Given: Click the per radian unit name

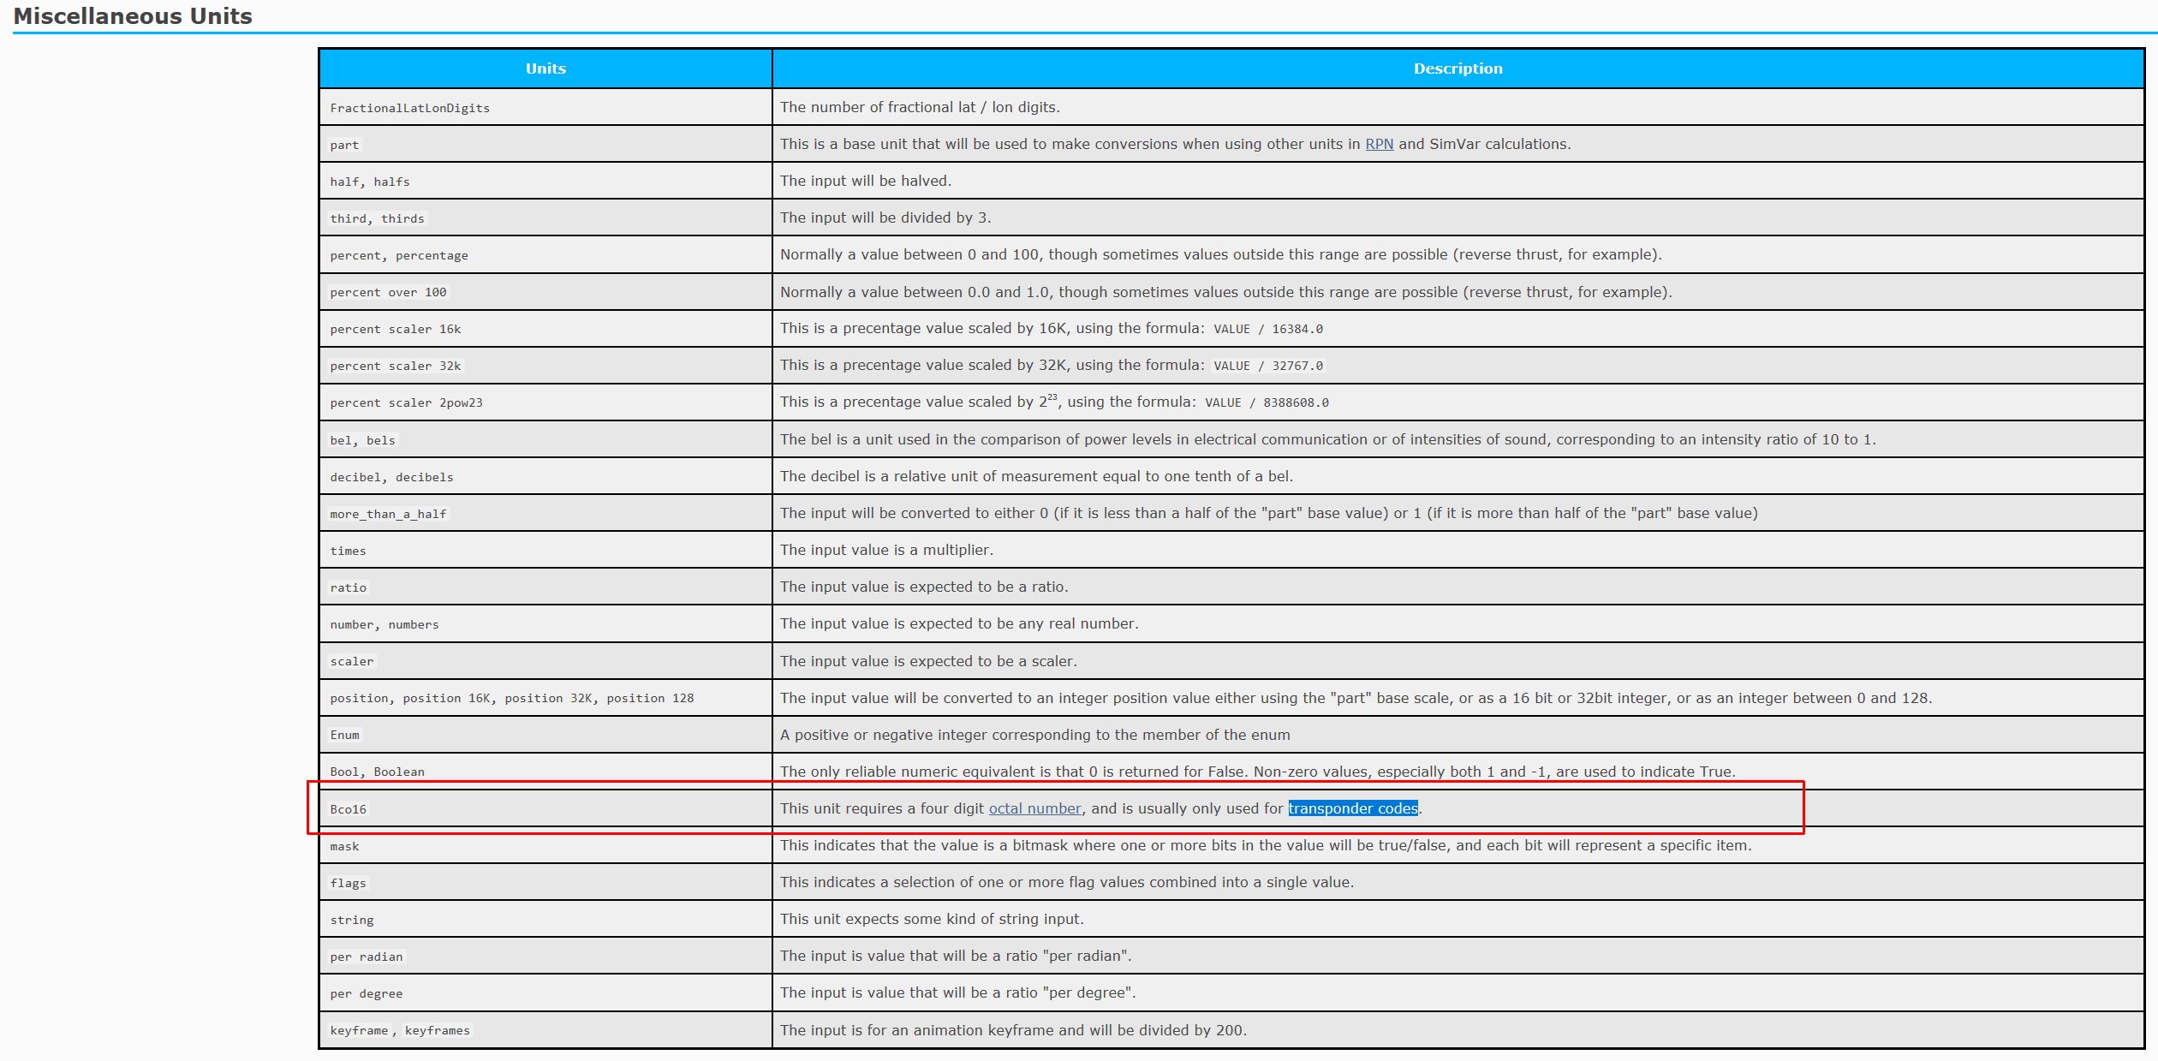Looking at the screenshot, I should tap(366, 957).
